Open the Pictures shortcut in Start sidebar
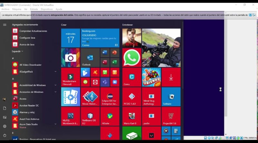 [x=5, y=117]
